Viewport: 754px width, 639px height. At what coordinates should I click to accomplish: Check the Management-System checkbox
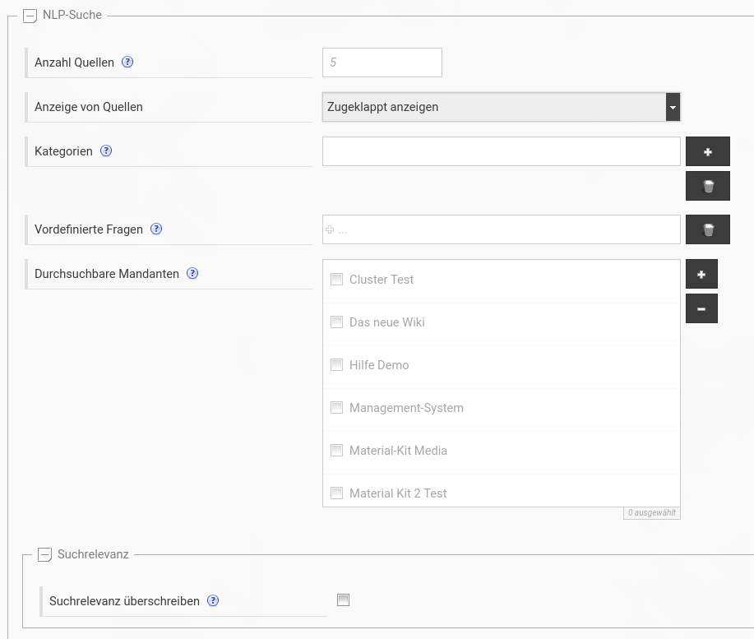point(336,408)
